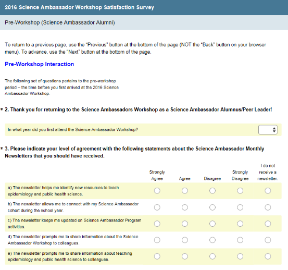Click the Pre-Workshop Interaction heading

tap(39, 64)
